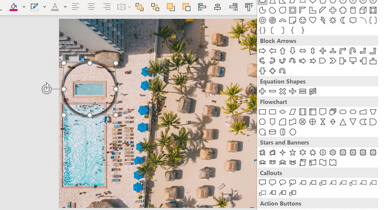The height and width of the screenshot is (210, 384).
Task: Click the Send Backward icon
Action: point(186,7)
